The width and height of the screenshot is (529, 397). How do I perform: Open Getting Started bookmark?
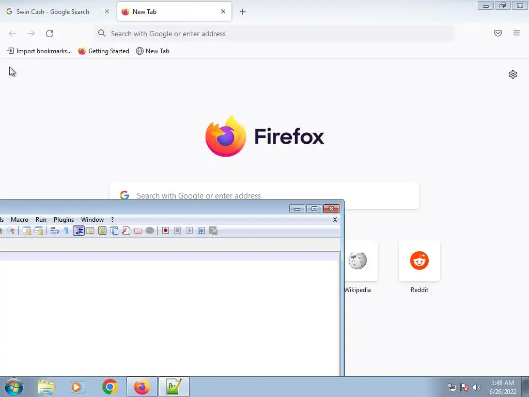103,51
